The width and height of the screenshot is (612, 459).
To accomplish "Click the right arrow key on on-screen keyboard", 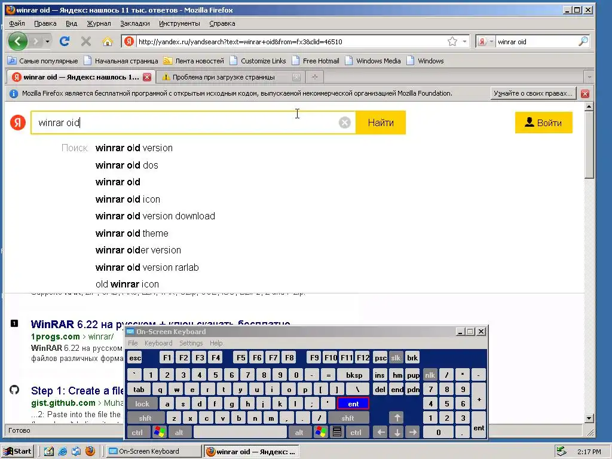I will pos(413,432).
